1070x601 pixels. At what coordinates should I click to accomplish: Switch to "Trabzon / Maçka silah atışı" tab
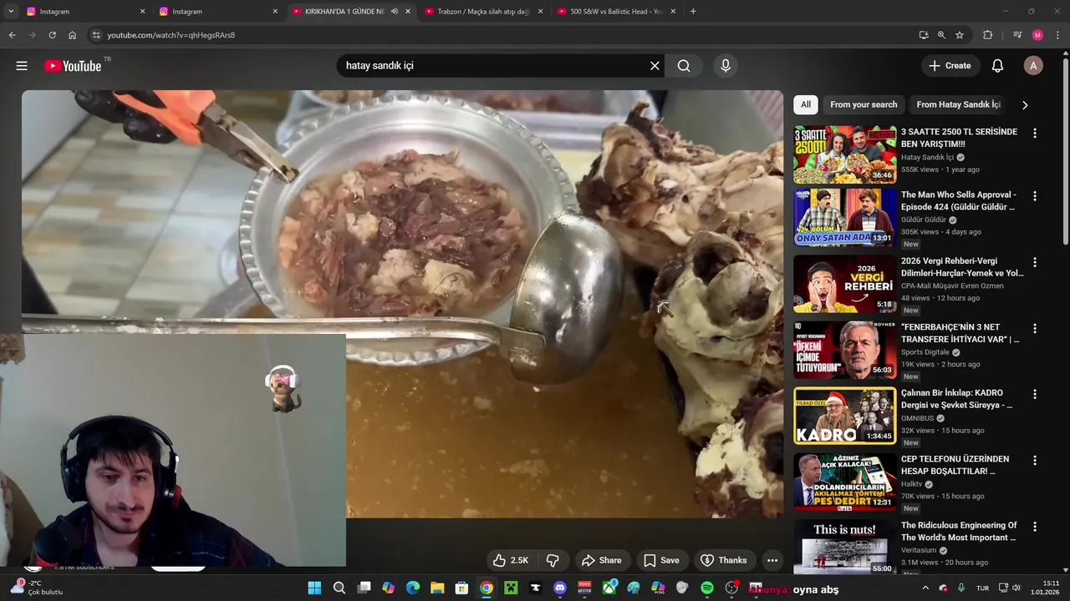pos(483,12)
